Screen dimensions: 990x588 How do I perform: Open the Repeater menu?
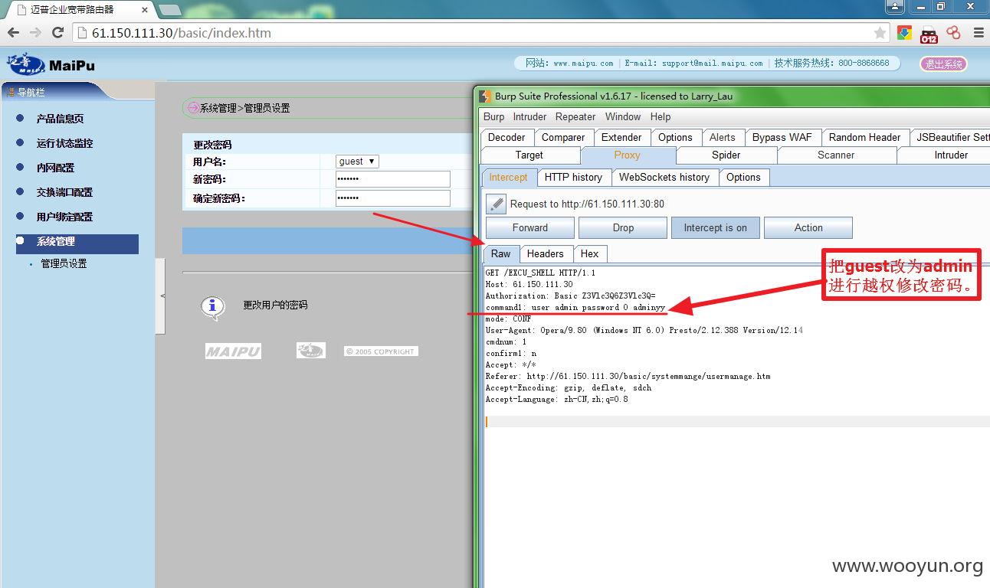pyautogui.click(x=575, y=117)
